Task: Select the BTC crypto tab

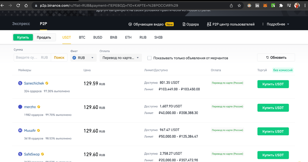Action: 82,37
